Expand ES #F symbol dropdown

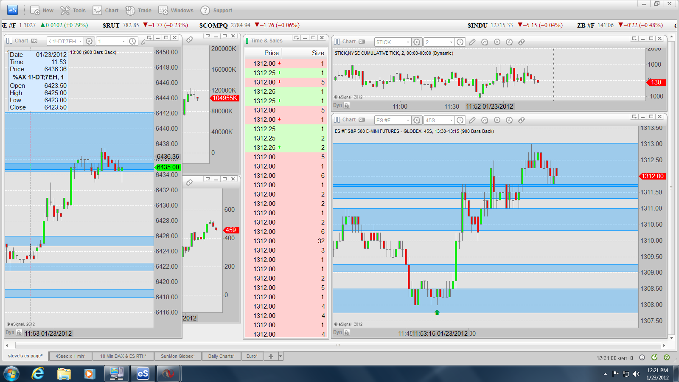click(408, 120)
